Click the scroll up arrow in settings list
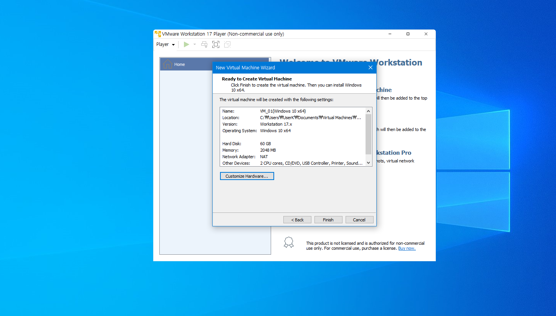The image size is (556, 316). click(369, 111)
